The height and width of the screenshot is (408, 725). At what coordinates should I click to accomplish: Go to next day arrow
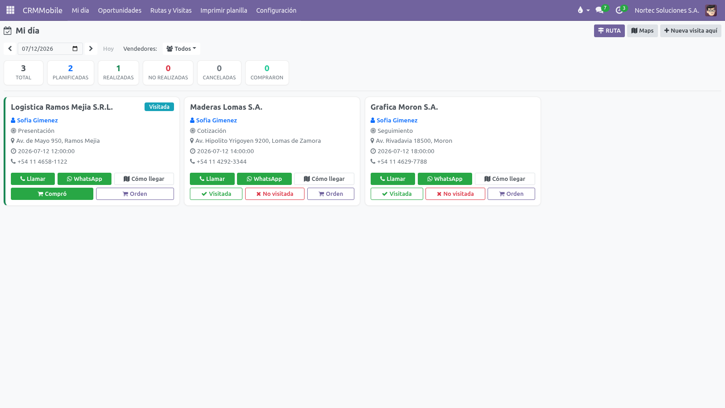tap(91, 49)
